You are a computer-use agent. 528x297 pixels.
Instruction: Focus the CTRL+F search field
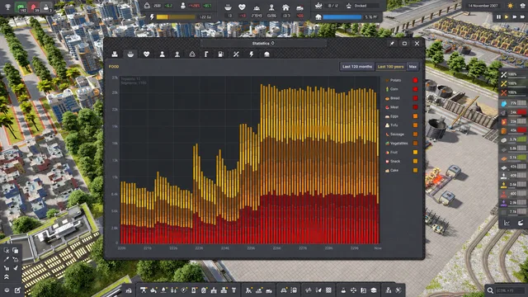tap(510, 290)
